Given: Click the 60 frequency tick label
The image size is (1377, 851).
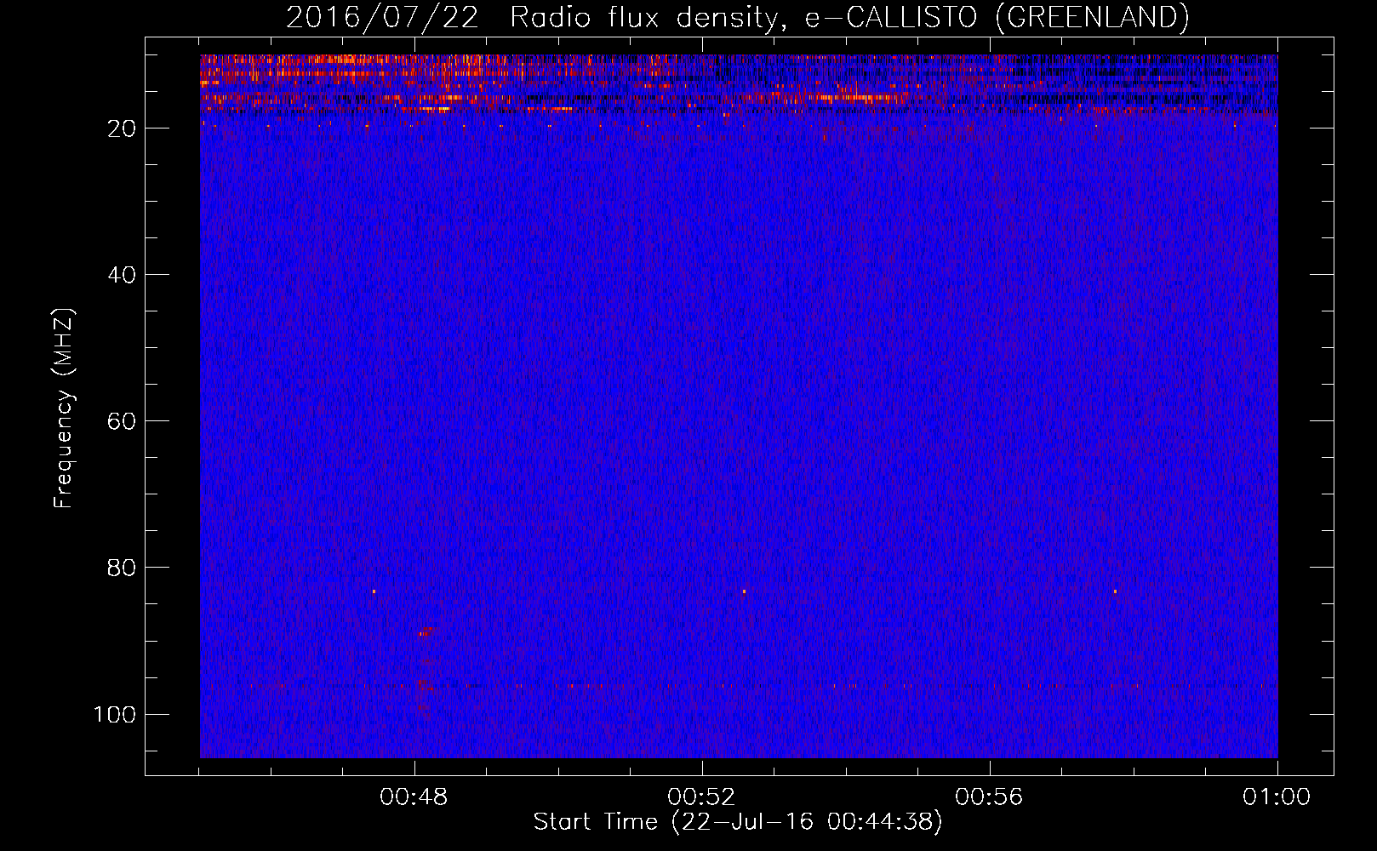Looking at the screenshot, I should point(123,421).
